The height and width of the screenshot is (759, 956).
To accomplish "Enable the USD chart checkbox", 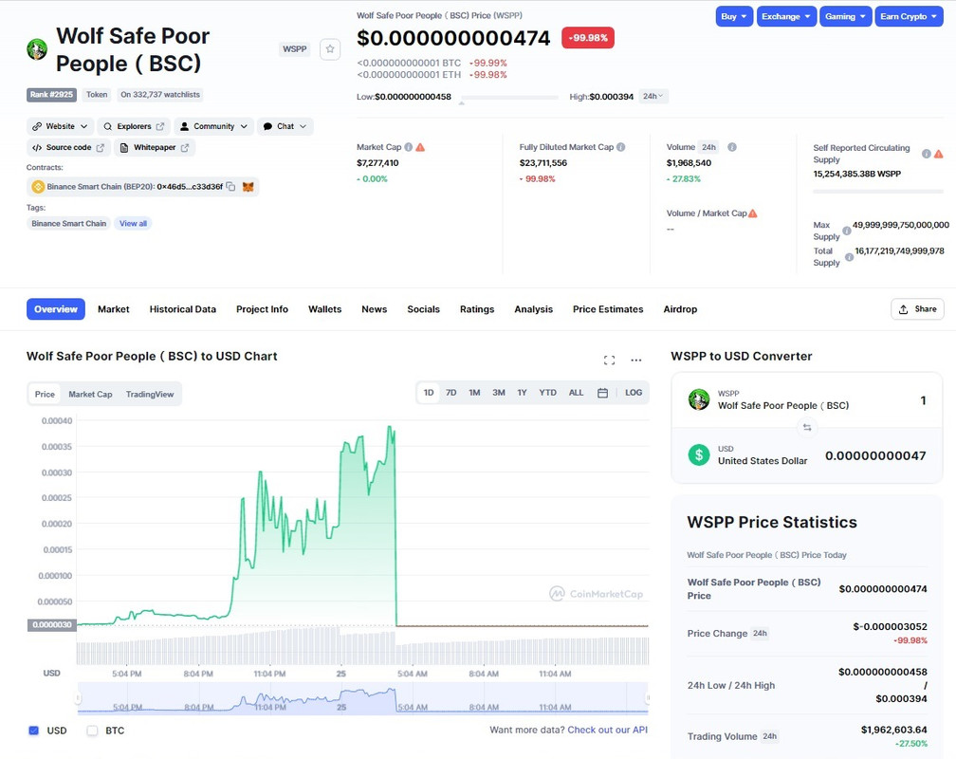I will coord(33,731).
